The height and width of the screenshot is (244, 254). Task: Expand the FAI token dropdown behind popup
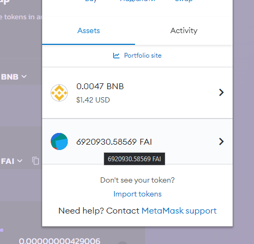(12, 161)
